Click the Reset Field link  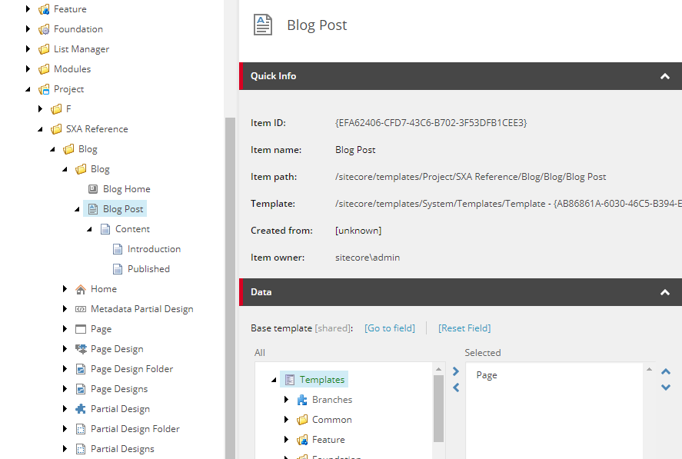pos(464,328)
